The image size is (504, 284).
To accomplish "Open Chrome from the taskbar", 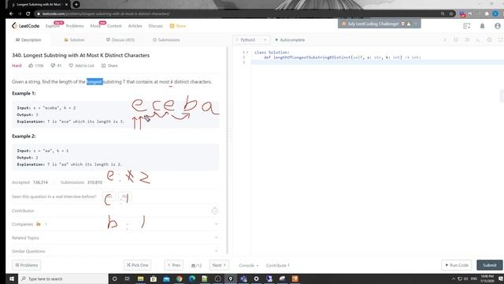I will pos(179,278).
